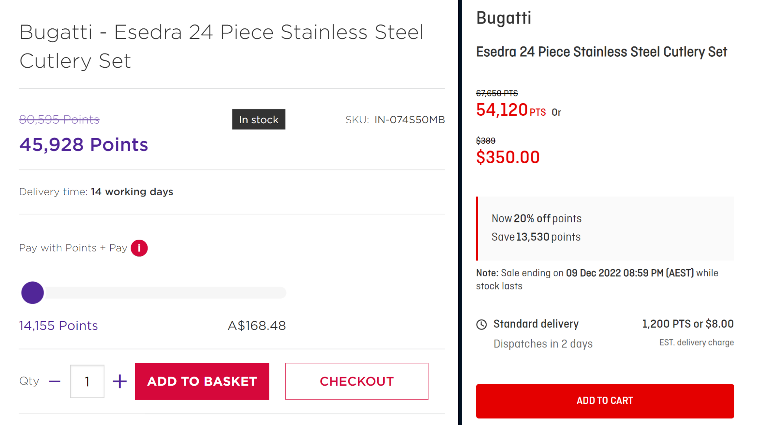Click the red info icon beside Points + Pay
The width and height of the screenshot is (757, 425).
(139, 248)
